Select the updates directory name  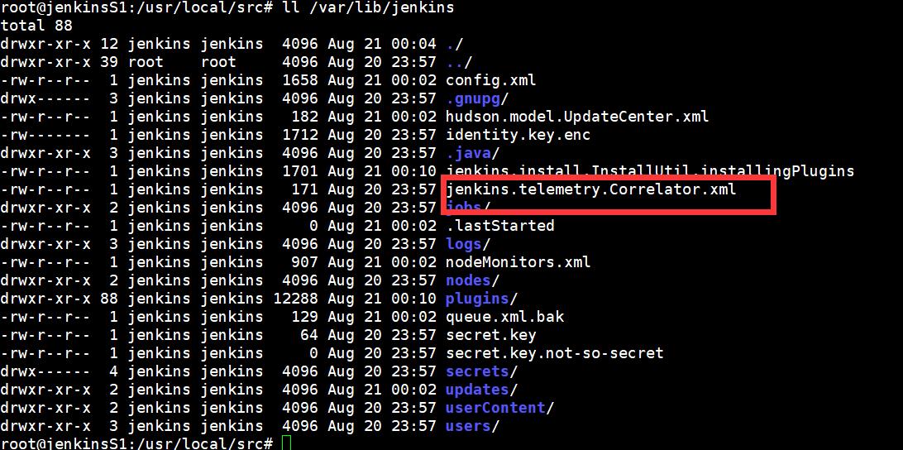click(x=481, y=390)
